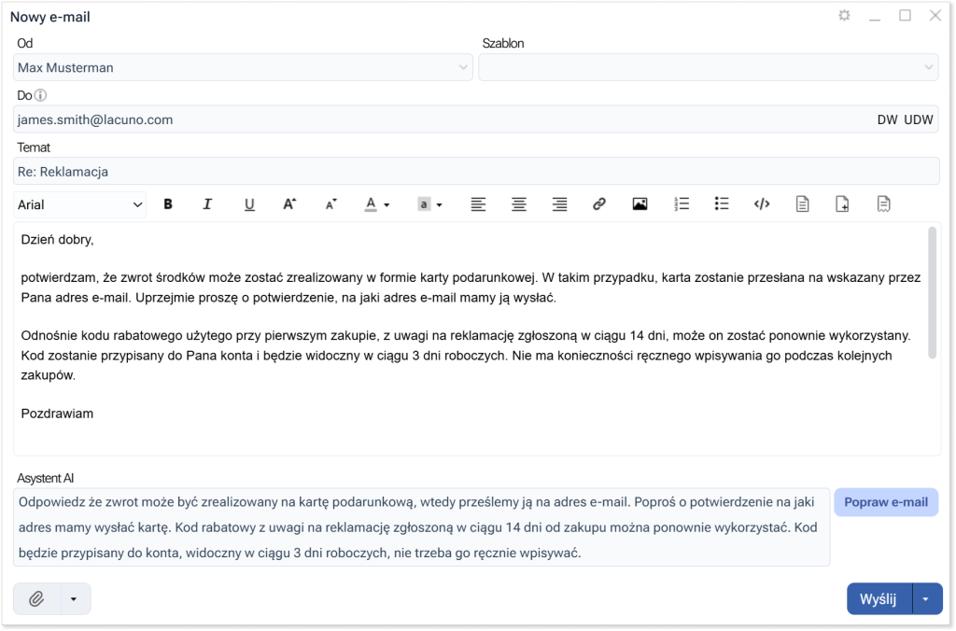Decrease the font size
Viewport: 956px width, 631px height.
[x=330, y=204]
